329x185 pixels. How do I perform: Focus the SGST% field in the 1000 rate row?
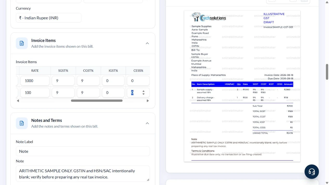[x=63, y=81]
